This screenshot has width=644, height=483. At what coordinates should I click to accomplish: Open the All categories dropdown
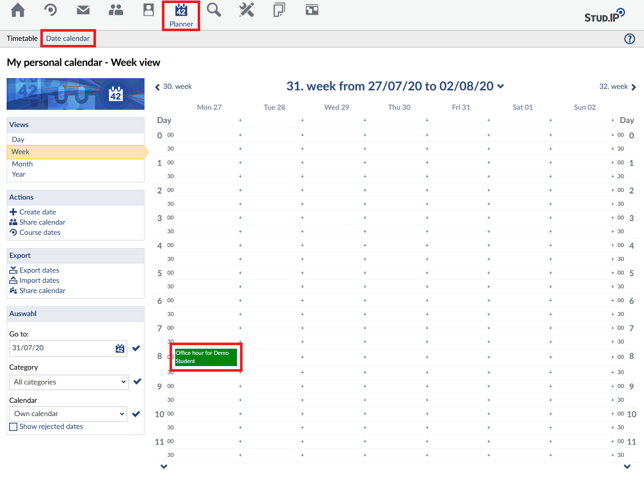(x=68, y=382)
